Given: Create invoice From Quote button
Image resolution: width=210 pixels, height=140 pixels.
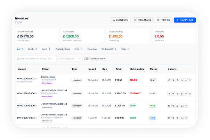Looking at the screenshot, I should [143, 20].
